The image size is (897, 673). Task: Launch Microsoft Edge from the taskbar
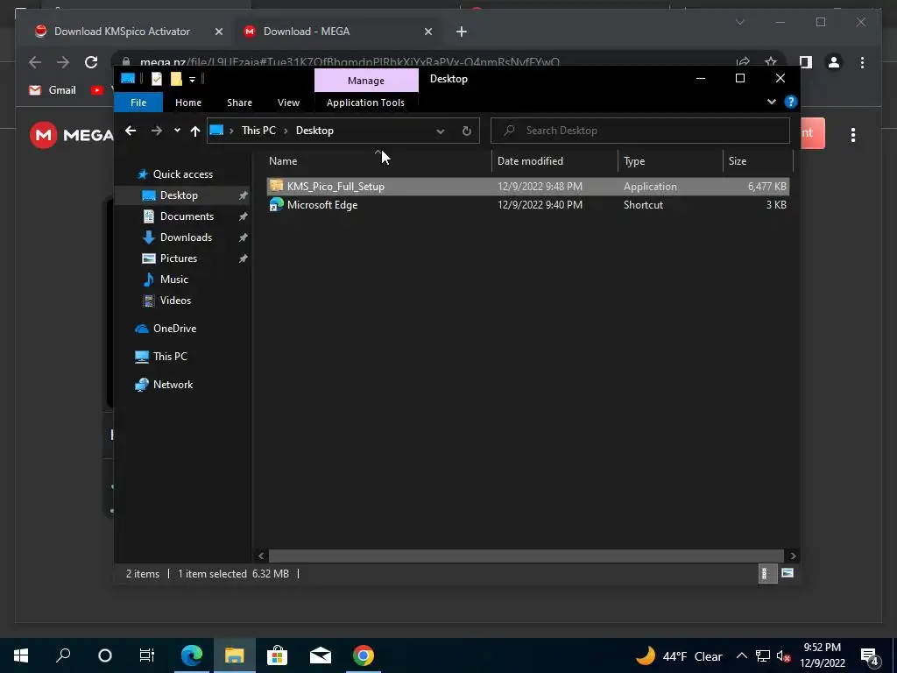192,655
